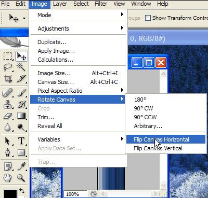
Task: Choose Image Size... command
Action: click(78, 73)
